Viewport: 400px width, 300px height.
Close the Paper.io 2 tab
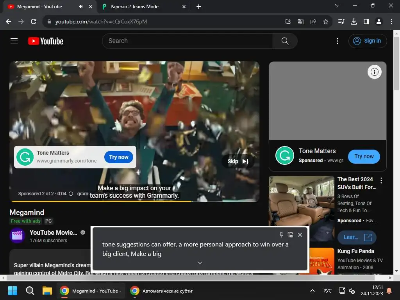184,7
